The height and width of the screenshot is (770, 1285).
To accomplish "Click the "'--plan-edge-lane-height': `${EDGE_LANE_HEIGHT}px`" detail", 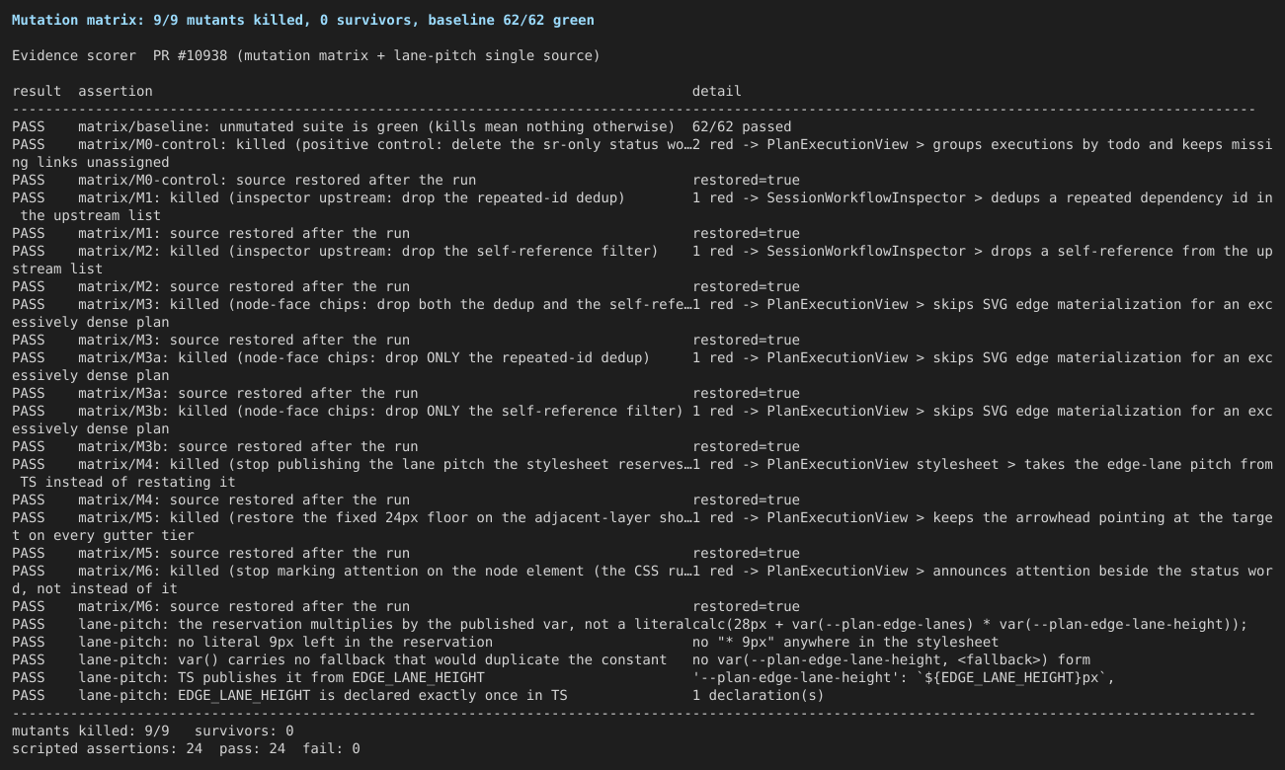I will pos(904,677).
